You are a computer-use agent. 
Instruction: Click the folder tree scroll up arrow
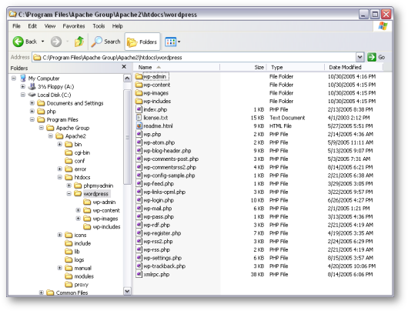[127, 78]
